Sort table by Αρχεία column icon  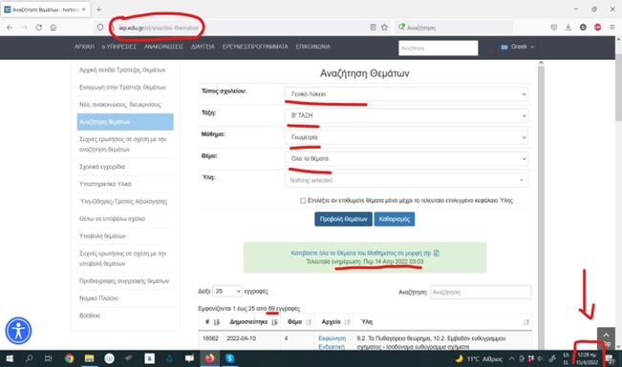point(347,322)
